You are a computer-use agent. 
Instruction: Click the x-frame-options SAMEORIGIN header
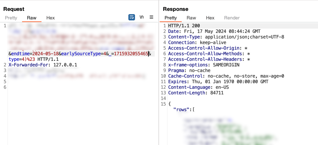pyautogui.click(x=203, y=65)
